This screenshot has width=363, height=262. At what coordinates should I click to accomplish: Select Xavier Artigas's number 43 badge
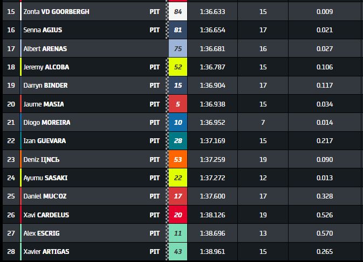tap(178, 252)
